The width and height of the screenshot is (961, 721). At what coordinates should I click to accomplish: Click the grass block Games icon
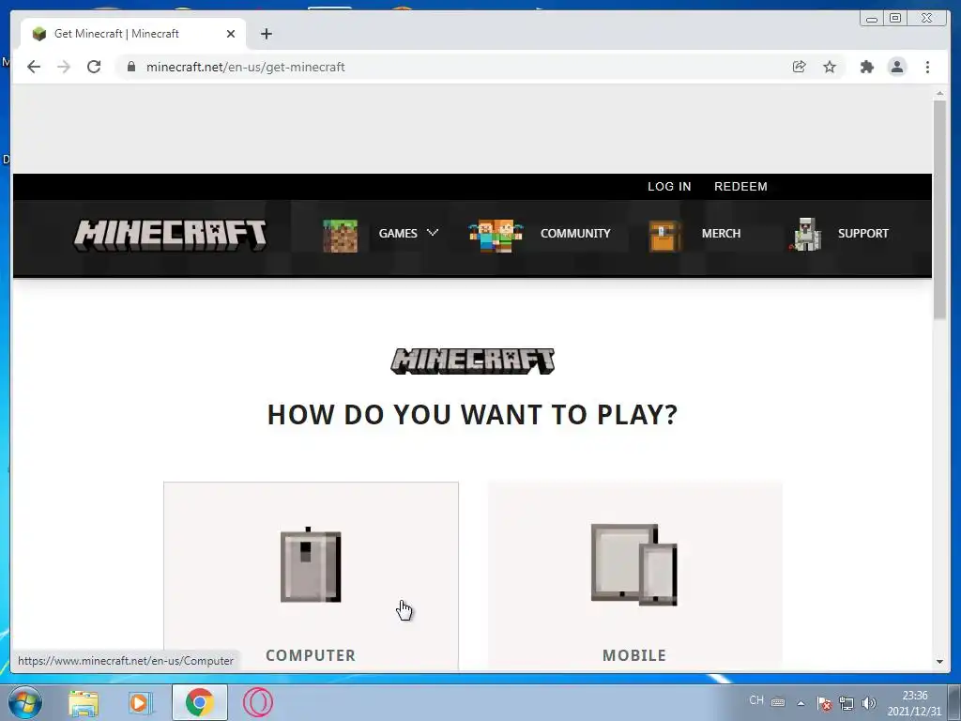340,236
